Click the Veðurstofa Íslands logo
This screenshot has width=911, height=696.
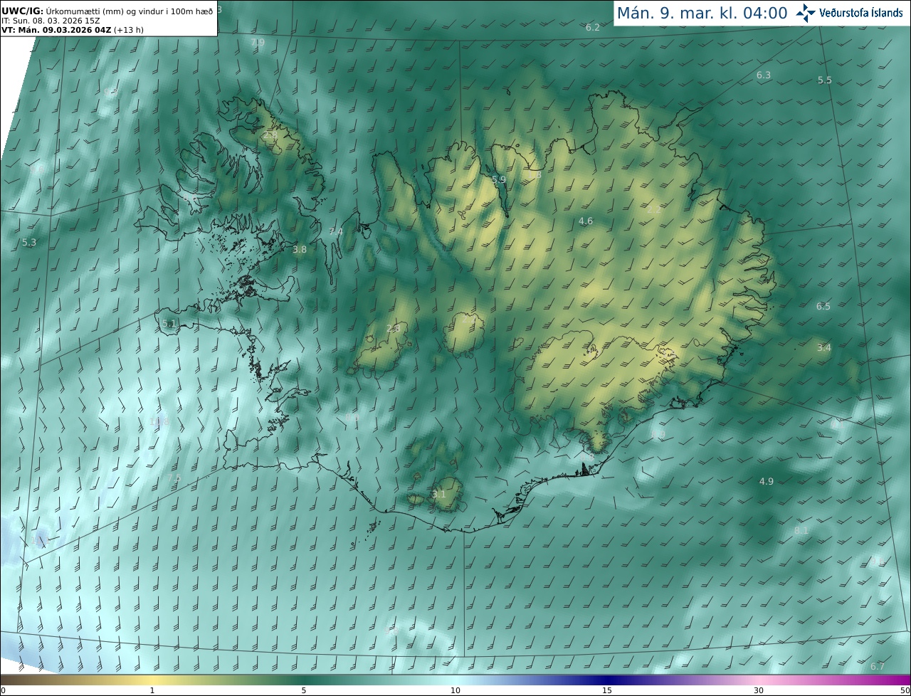coord(850,13)
